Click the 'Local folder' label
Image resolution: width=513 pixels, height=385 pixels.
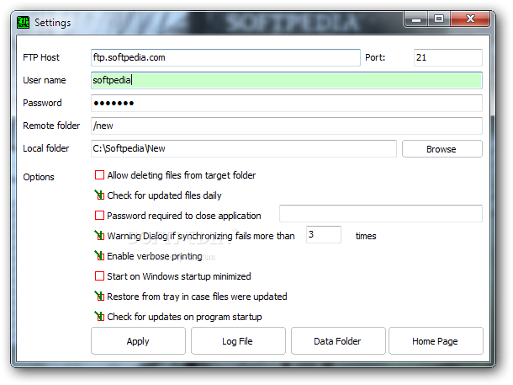pos(46,148)
